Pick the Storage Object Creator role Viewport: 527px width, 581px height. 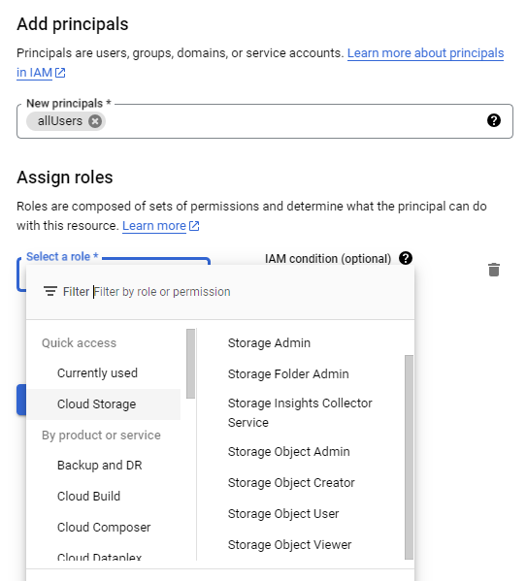click(x=291, y=483)
